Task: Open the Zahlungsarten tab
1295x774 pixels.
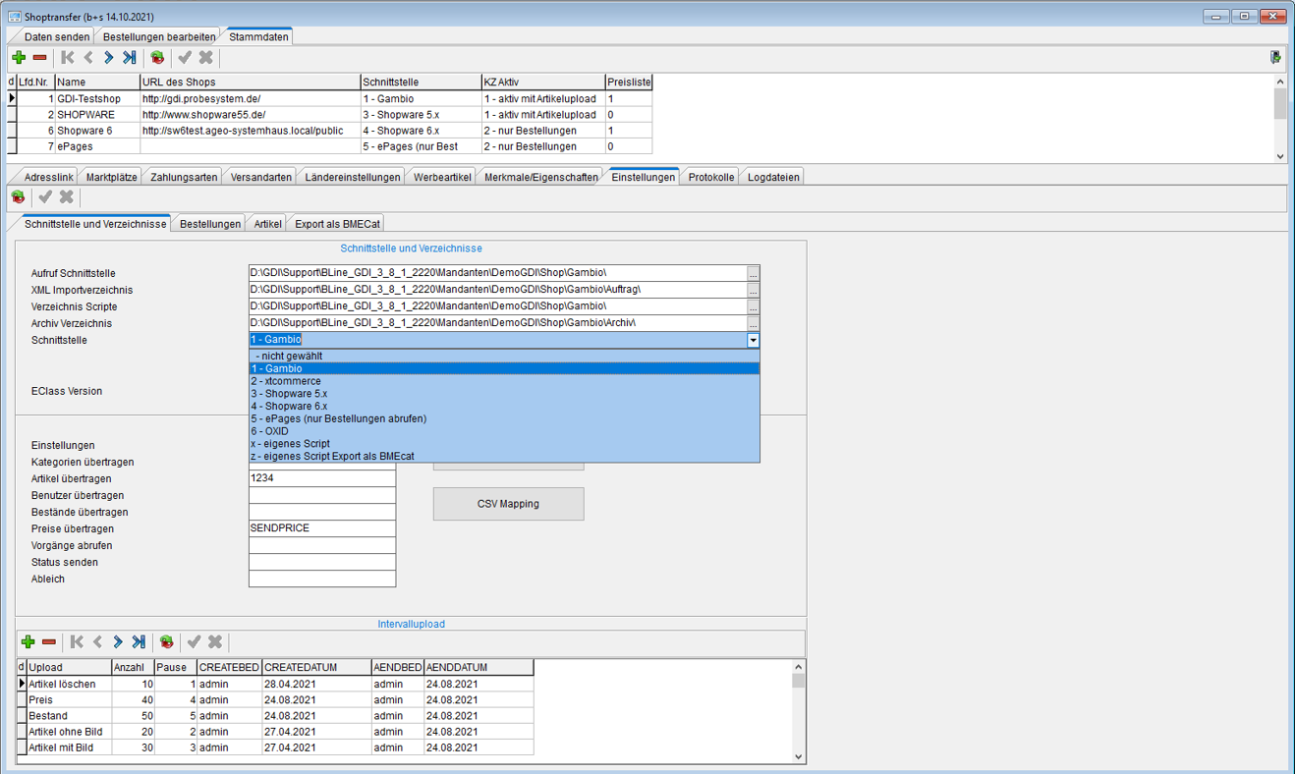Action: click(184, 178)
